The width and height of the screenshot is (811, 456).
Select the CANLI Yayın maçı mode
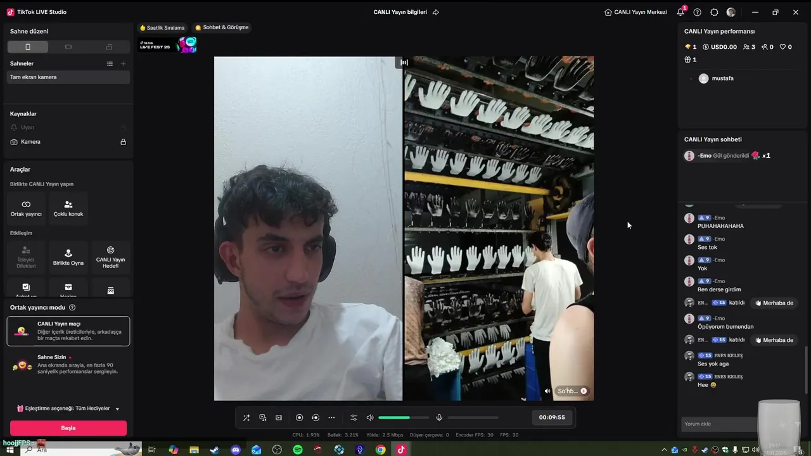(68, 331)
